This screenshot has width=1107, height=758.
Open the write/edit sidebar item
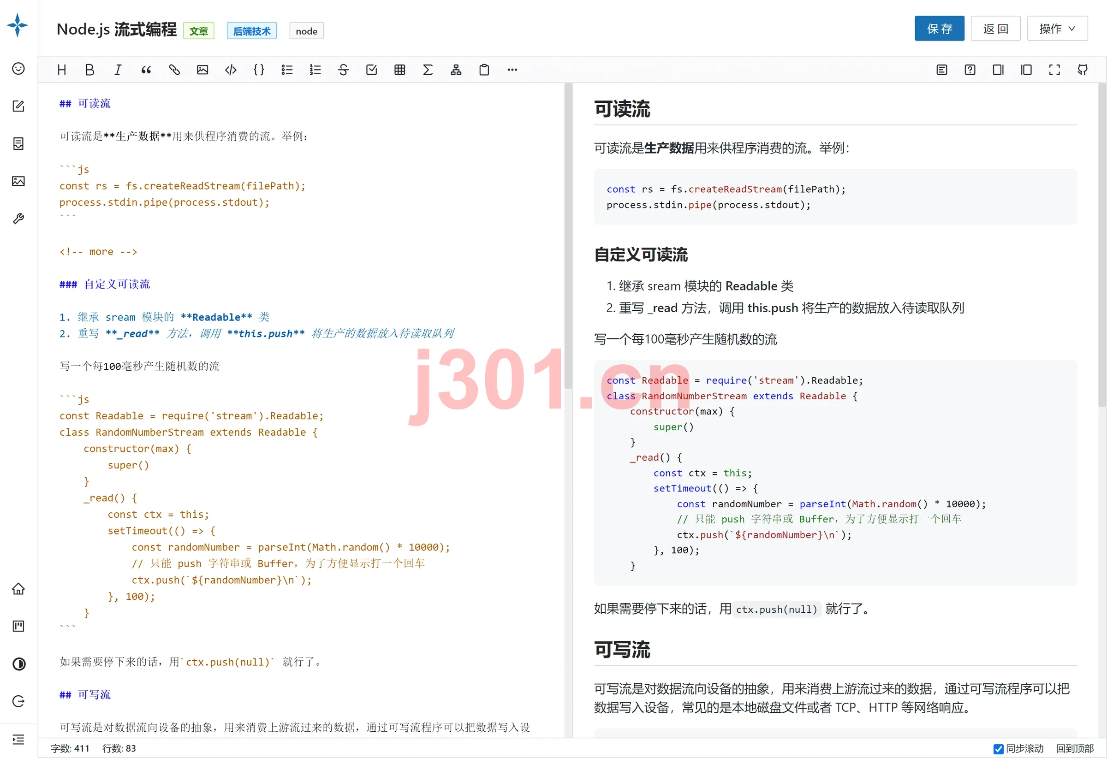click(x=18, y=106)
